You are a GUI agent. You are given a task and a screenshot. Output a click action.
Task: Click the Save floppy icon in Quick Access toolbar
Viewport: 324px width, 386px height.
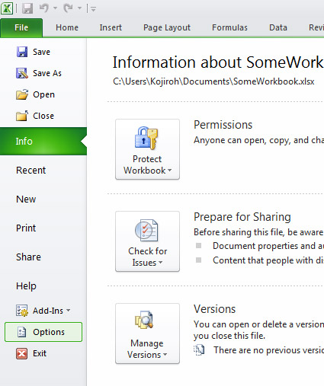[x=27, y=8]
